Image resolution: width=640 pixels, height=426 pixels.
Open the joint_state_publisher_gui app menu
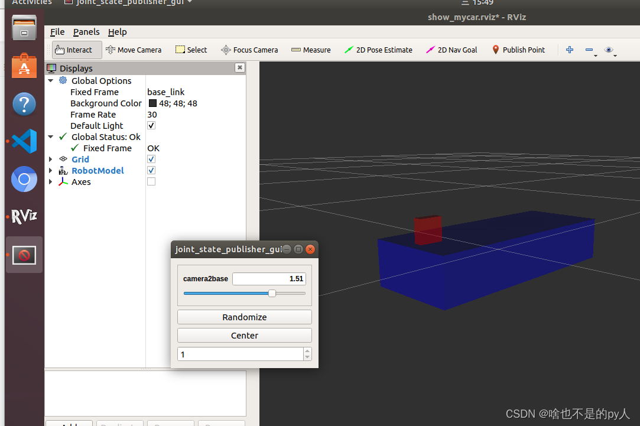click(x=128, y=2)
